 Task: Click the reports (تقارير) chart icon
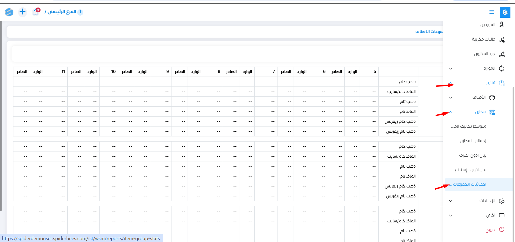(x=502, y=83)
